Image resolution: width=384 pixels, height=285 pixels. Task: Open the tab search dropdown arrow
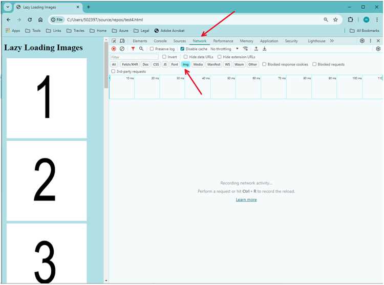8,7
